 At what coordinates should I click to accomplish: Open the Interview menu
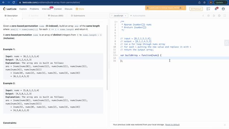[46, 9]
